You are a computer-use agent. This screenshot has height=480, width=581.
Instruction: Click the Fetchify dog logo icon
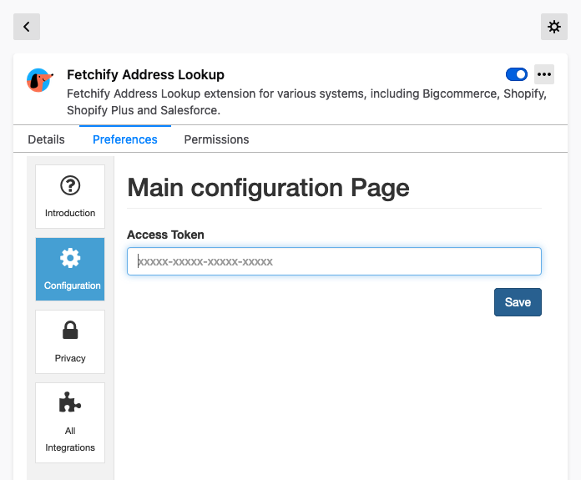[39, 80]
